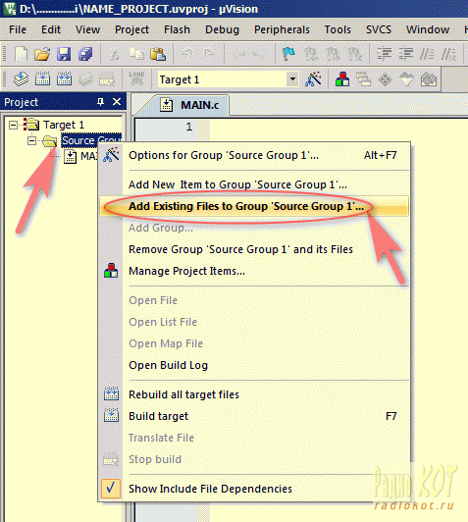Save the file with floppy icon
Image resolution: width=468 pixels, height=522 pixels.
64,54
